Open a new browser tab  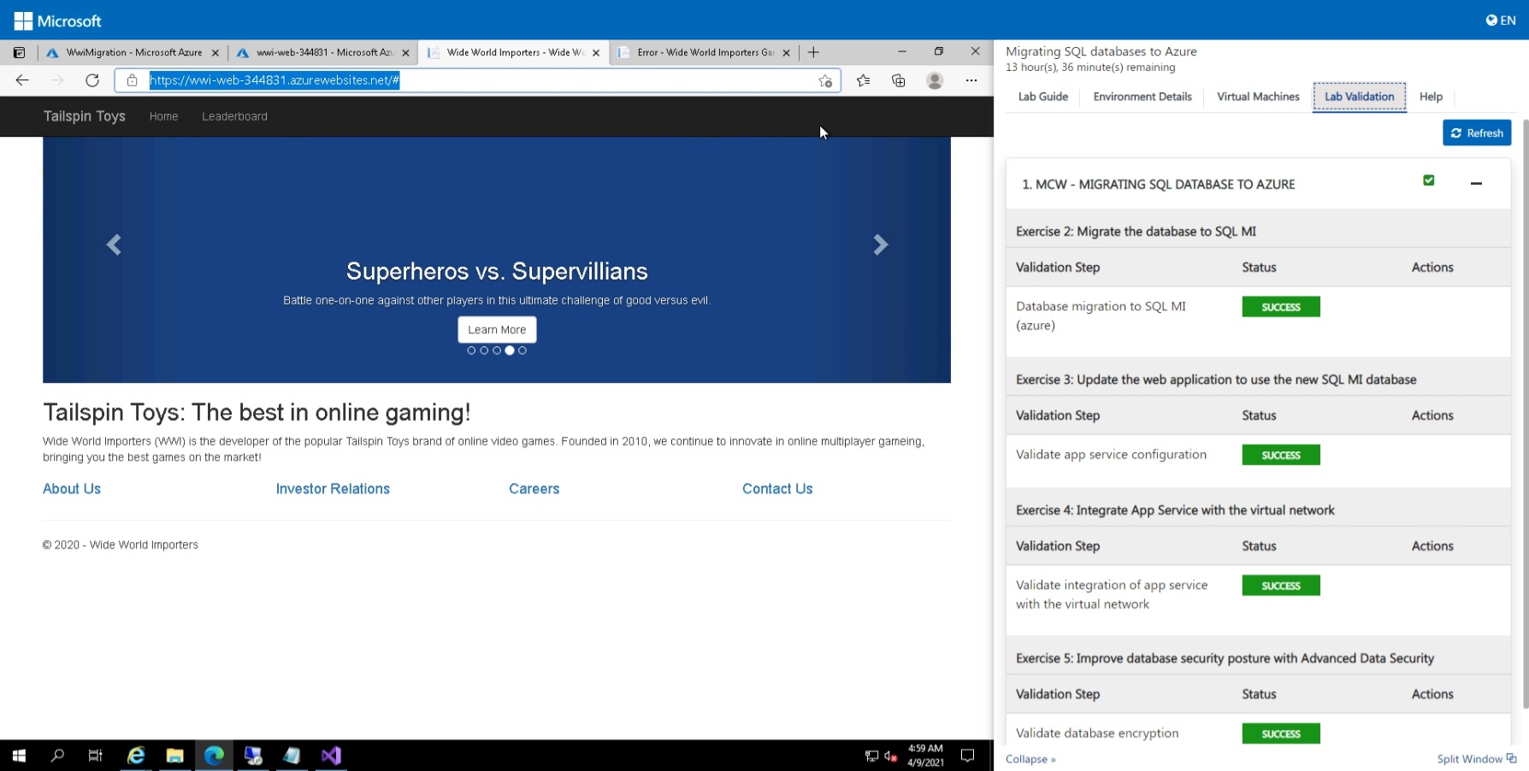pyautogui.click(x=813, y=52)
